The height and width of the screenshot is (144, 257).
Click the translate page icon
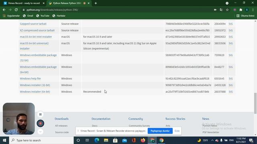coord(221,10)
